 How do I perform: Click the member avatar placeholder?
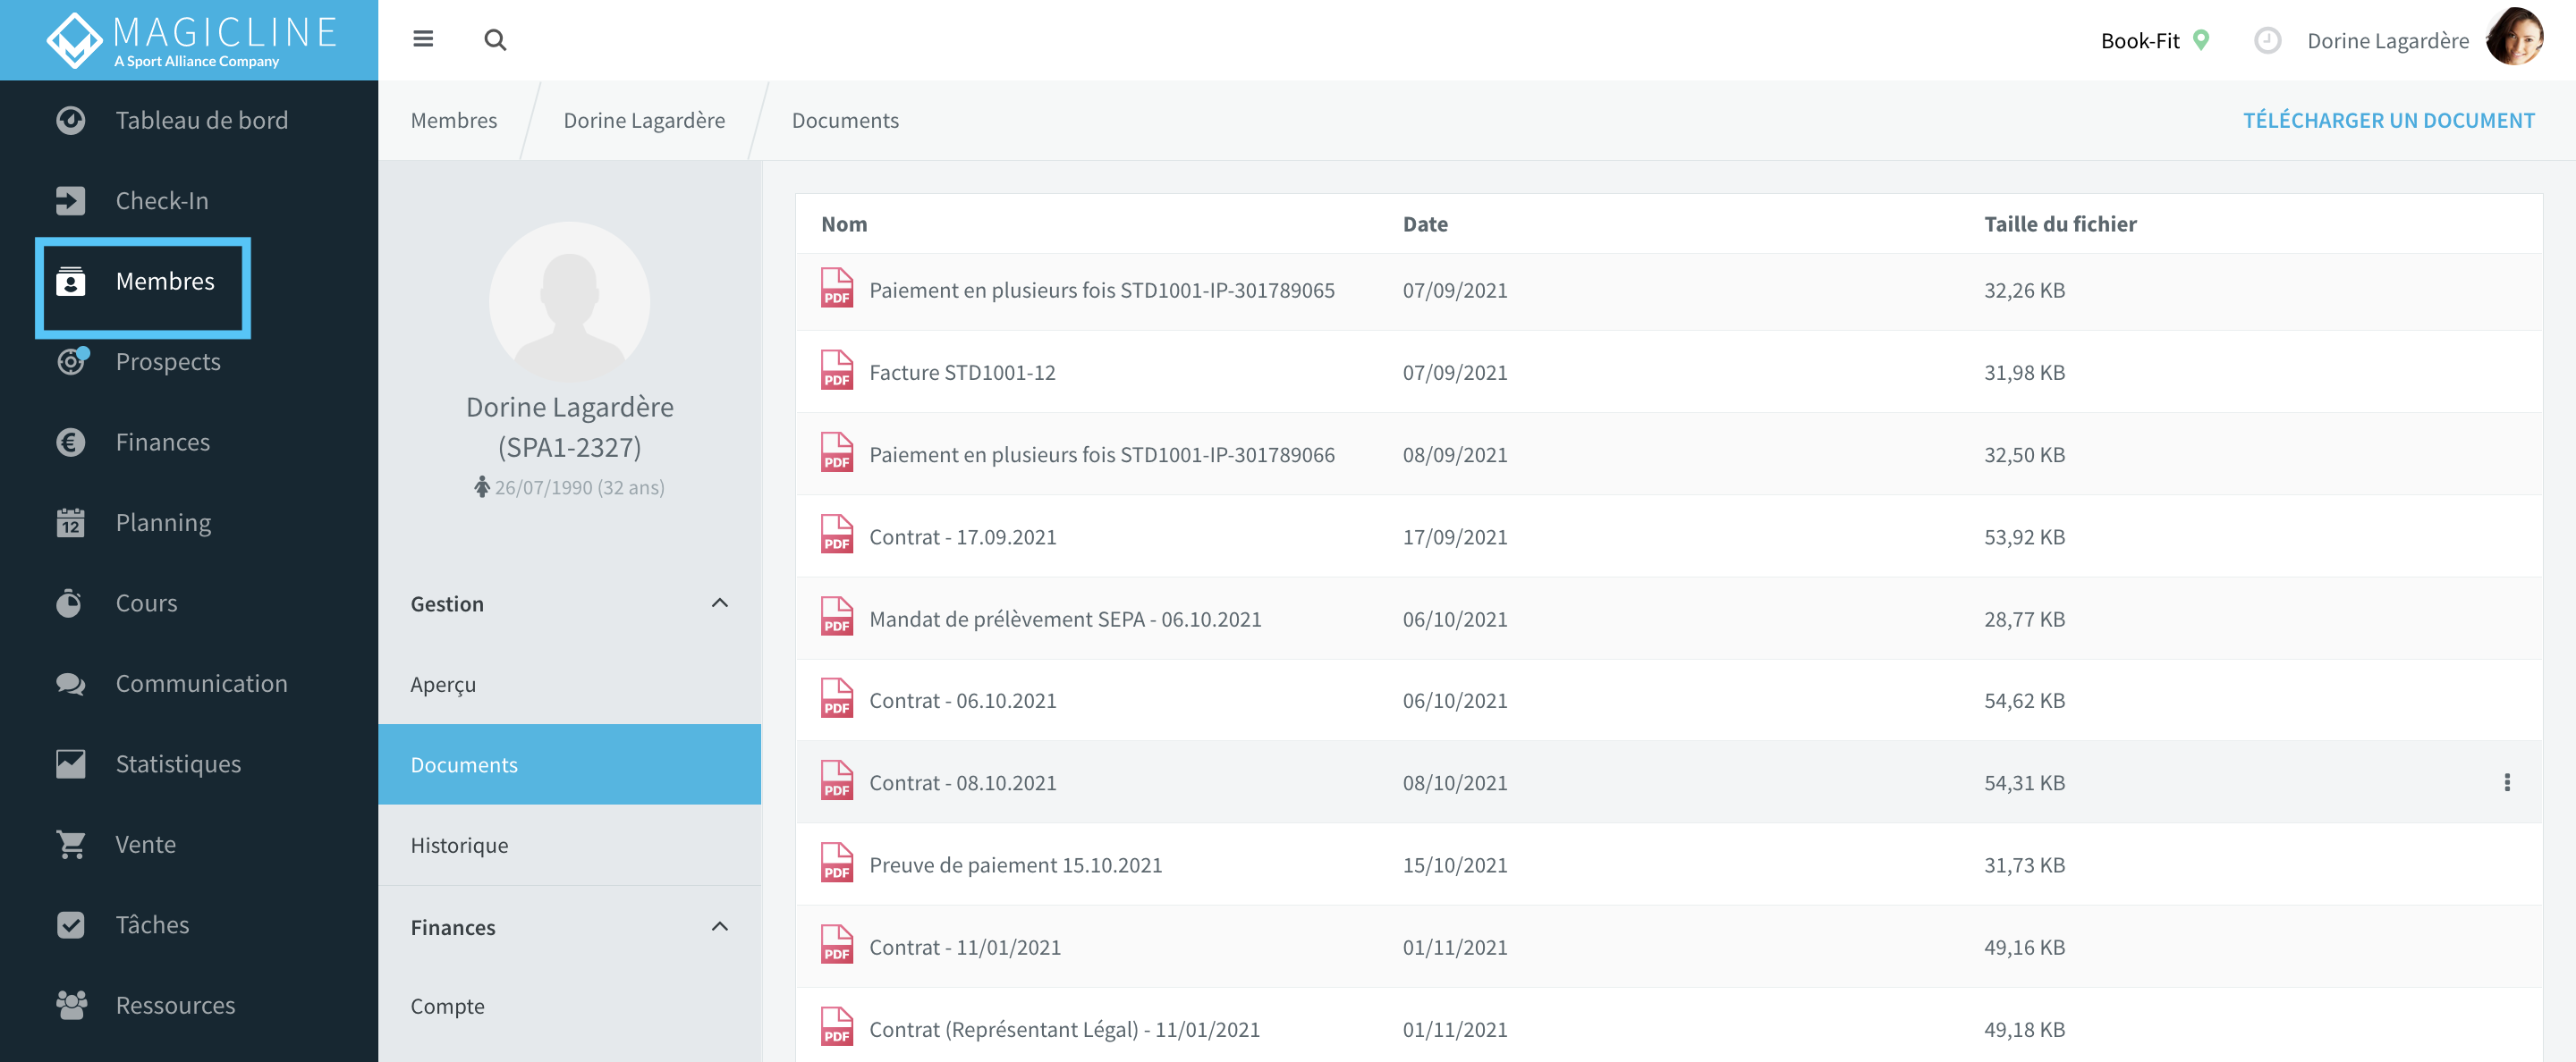tap(569, 300)
